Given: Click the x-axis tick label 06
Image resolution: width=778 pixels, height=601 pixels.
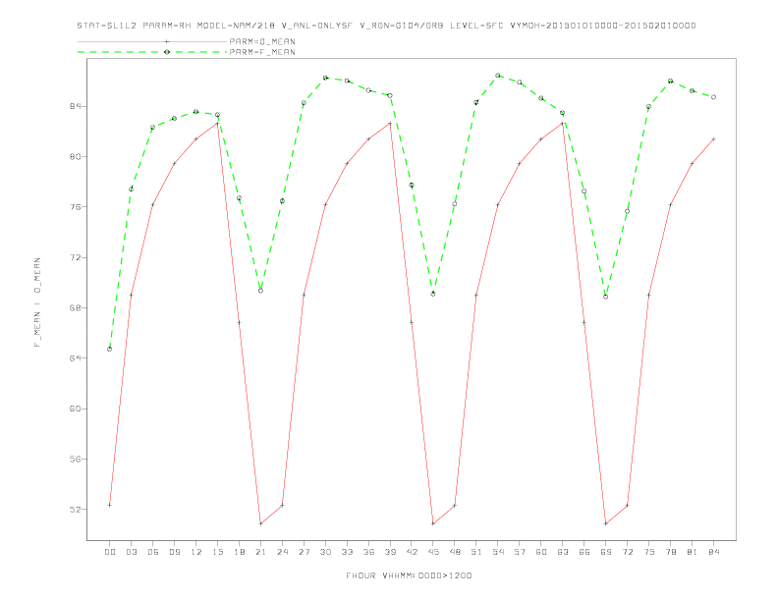Looking at the screenshot, I should point(153,552).
